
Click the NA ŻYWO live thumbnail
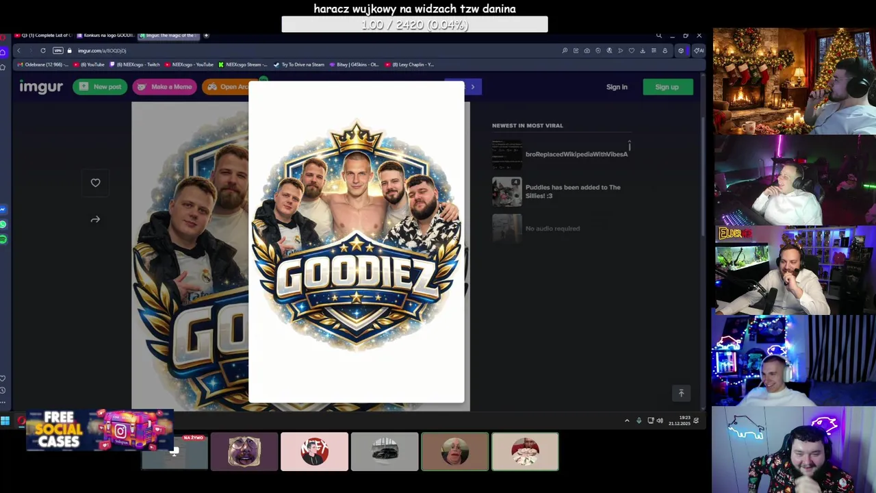(175, 451)
